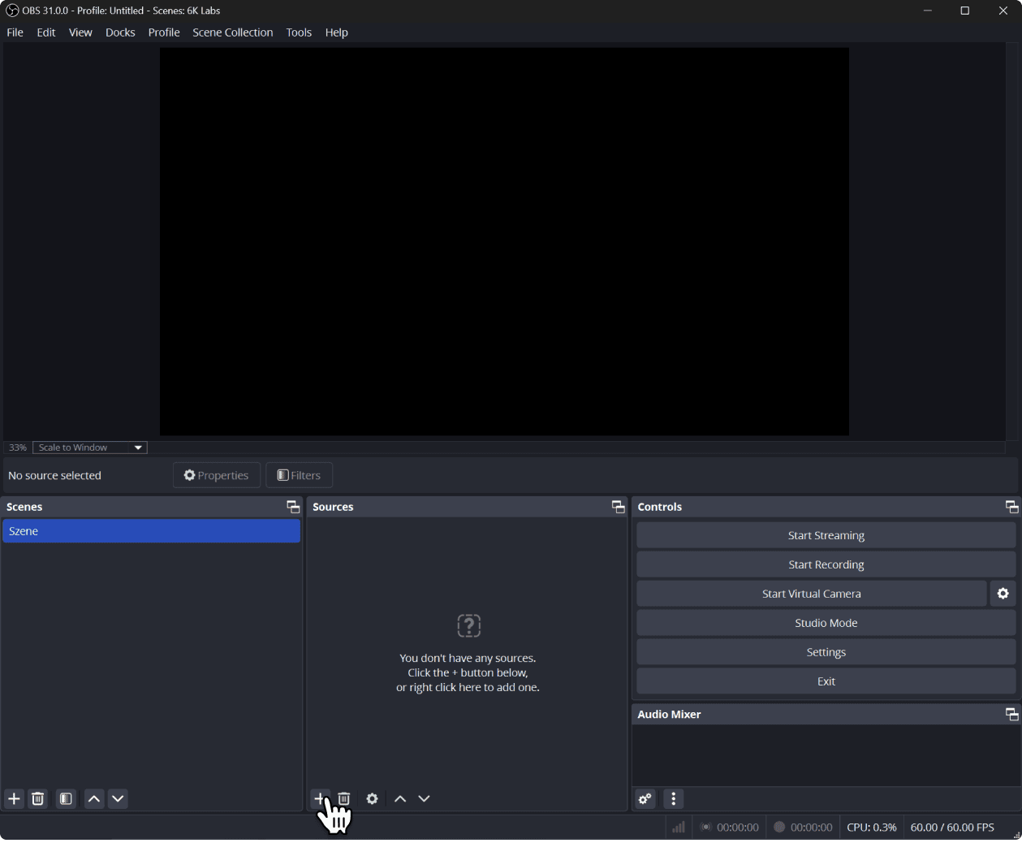This screenshot has height=843, width=1022.
Task: Open the File menu
Action: pyautogui.click(x=15, y=32)
